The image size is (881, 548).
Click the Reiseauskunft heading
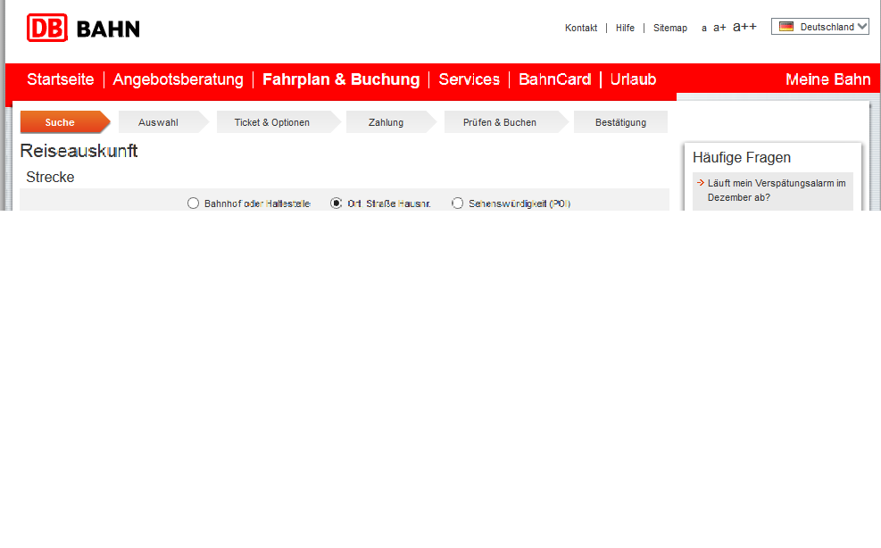coord(79,151)
